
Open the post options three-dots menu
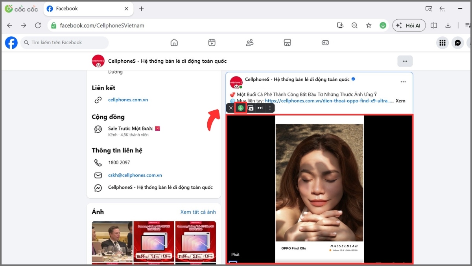tap(403, 82)
